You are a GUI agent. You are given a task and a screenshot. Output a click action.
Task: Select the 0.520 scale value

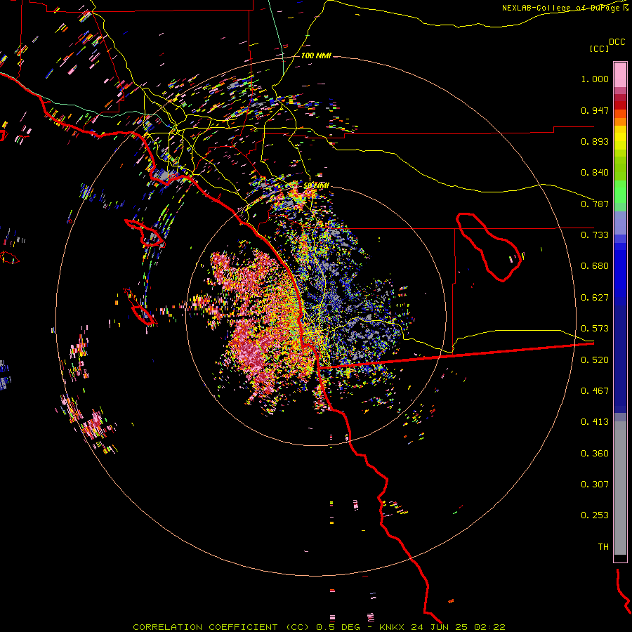(595, 360)
